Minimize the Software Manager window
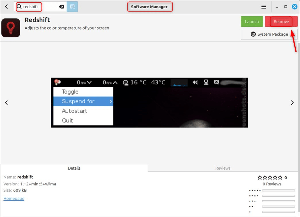 277,7
